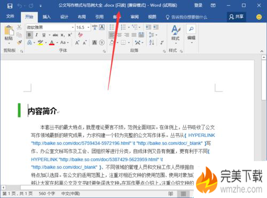Open the 编辑 editing dropdown
Image resolution: width=267 pixels, height=198 pixels.
click(191, 34)
